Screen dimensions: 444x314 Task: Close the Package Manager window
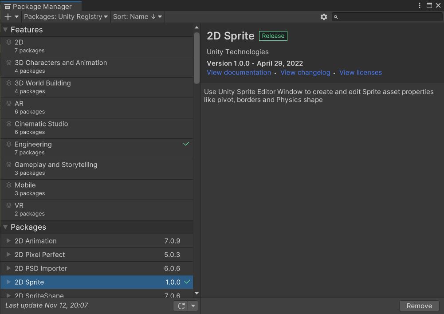pos(438,5)
